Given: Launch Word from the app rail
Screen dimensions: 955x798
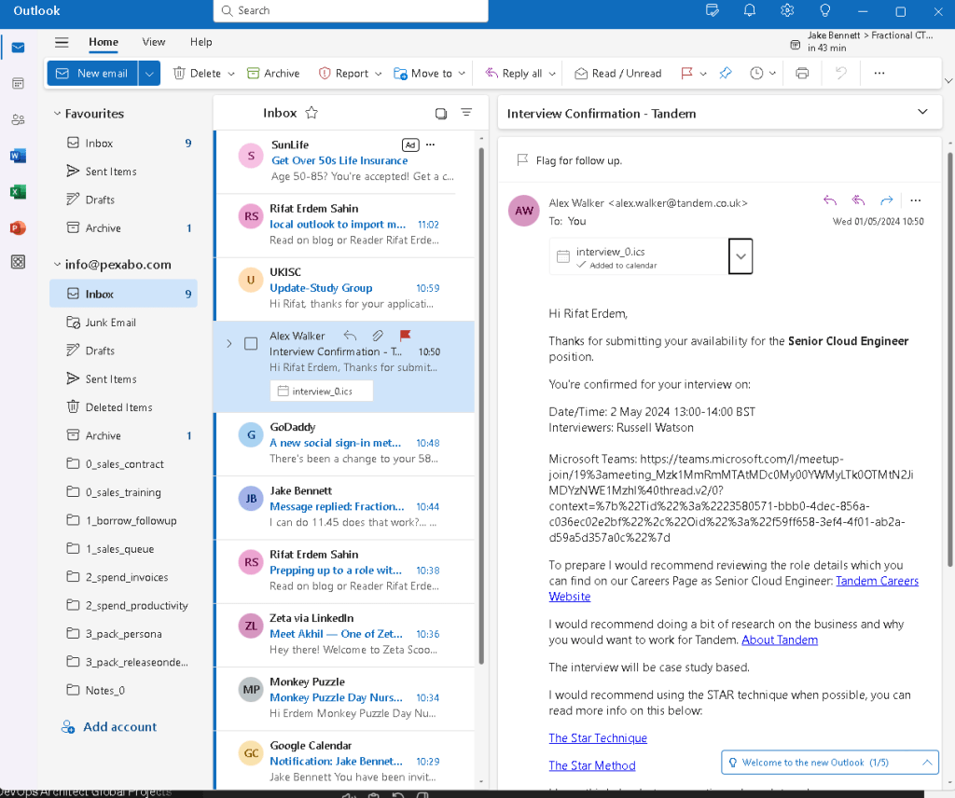Looking at the screenshot, I should pos(19,157).
